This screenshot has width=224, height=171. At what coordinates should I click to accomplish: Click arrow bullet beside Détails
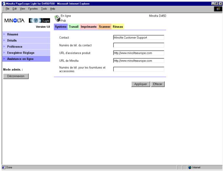(4, 40)
